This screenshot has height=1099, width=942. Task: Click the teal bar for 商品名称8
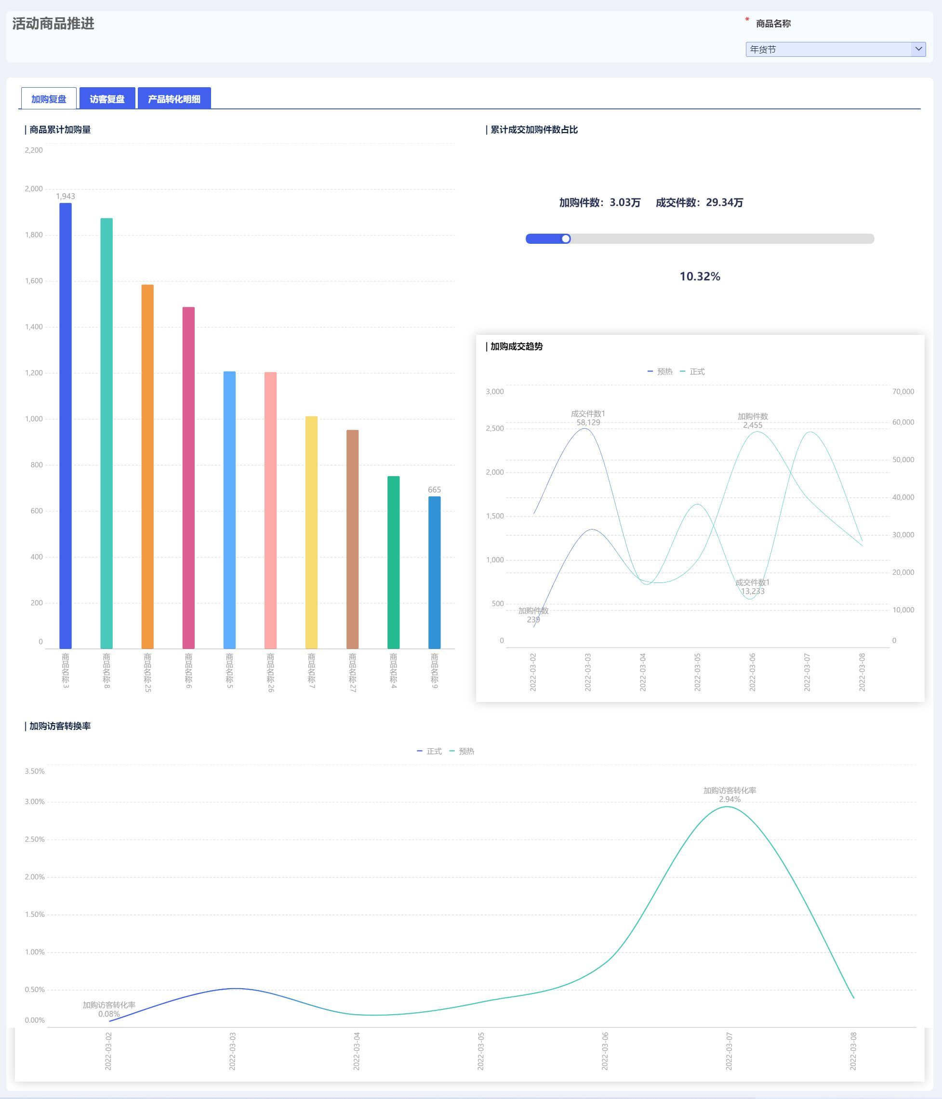[x=106, y=432]
